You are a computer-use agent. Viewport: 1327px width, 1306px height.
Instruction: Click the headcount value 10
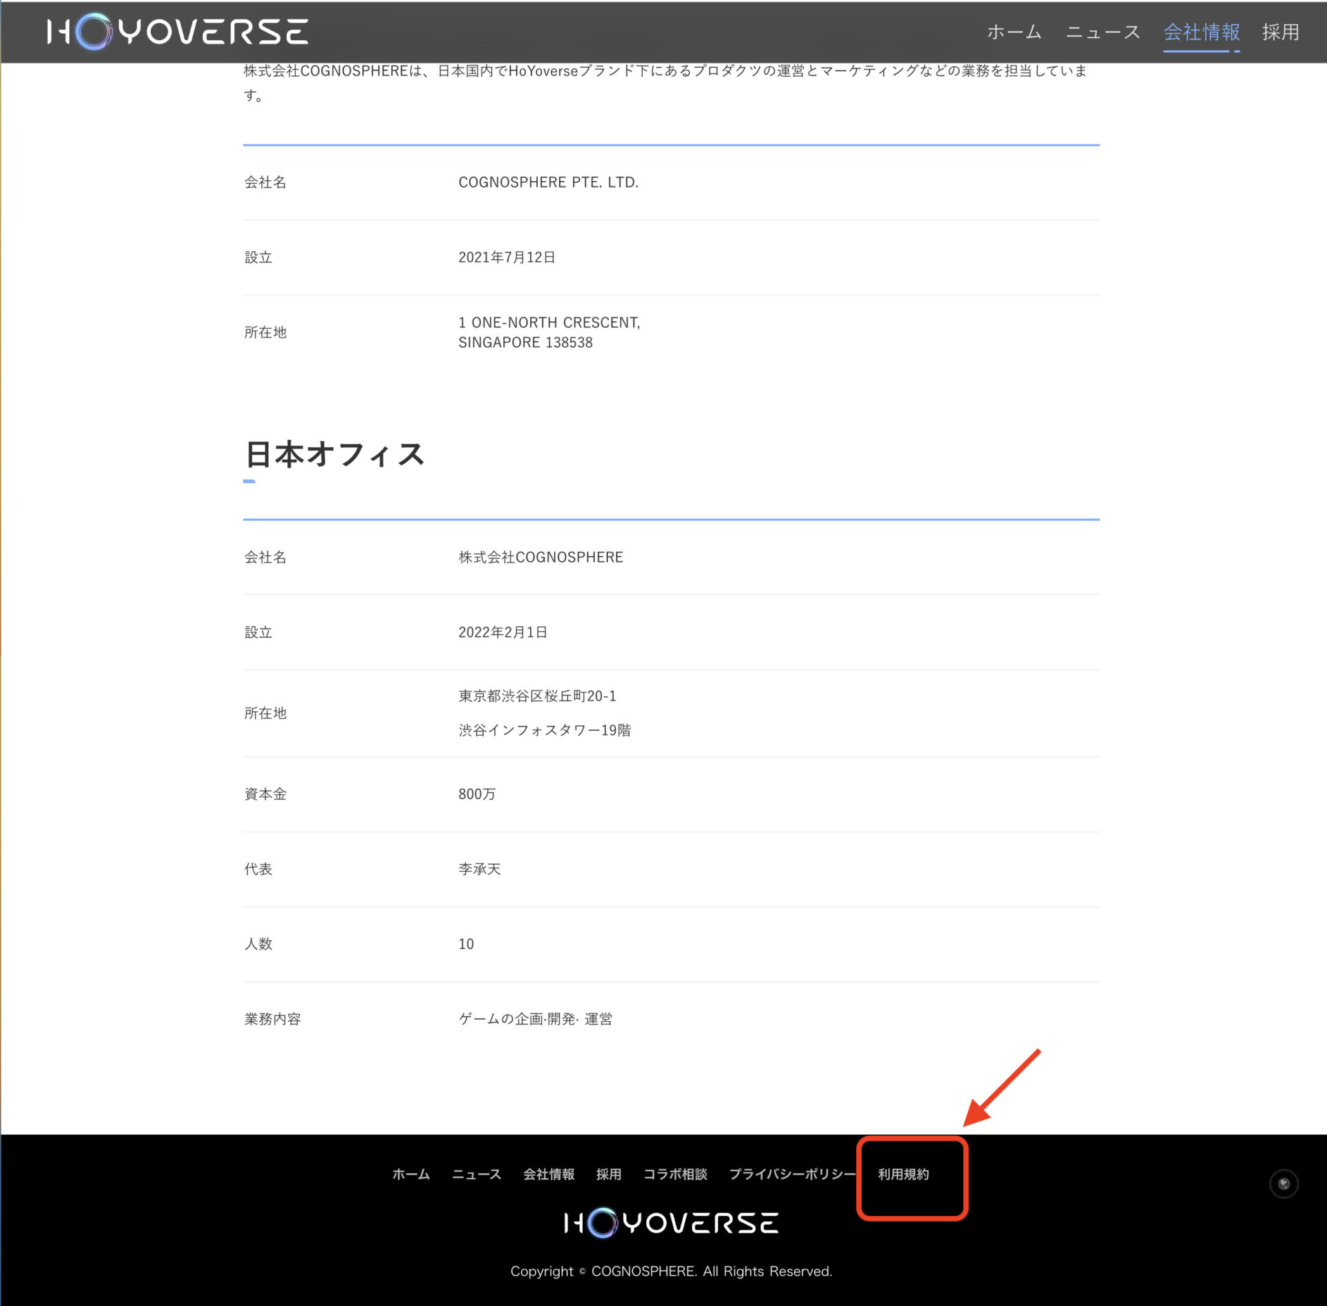coord(466,944)
